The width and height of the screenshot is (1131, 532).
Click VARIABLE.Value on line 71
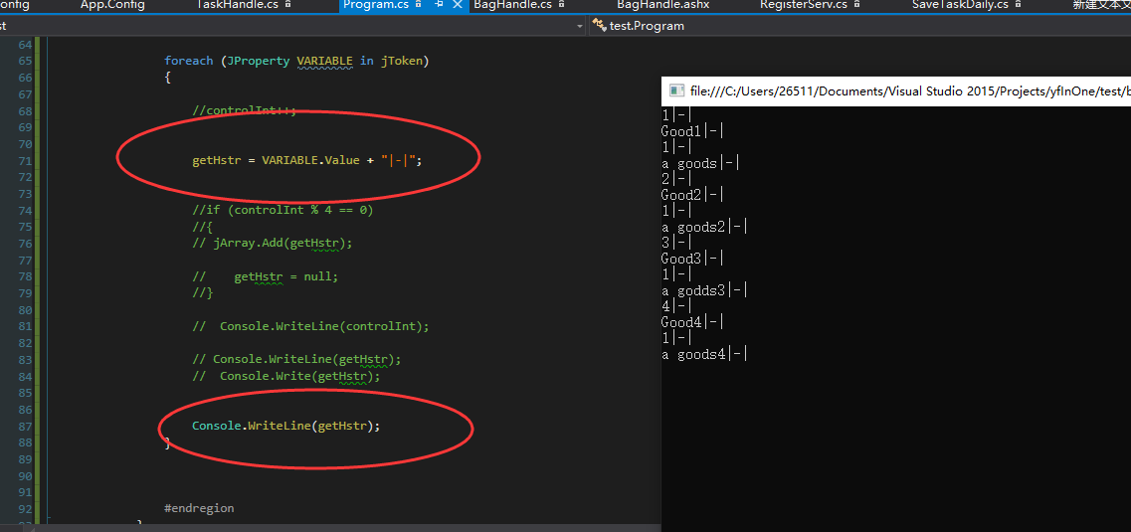310,160
